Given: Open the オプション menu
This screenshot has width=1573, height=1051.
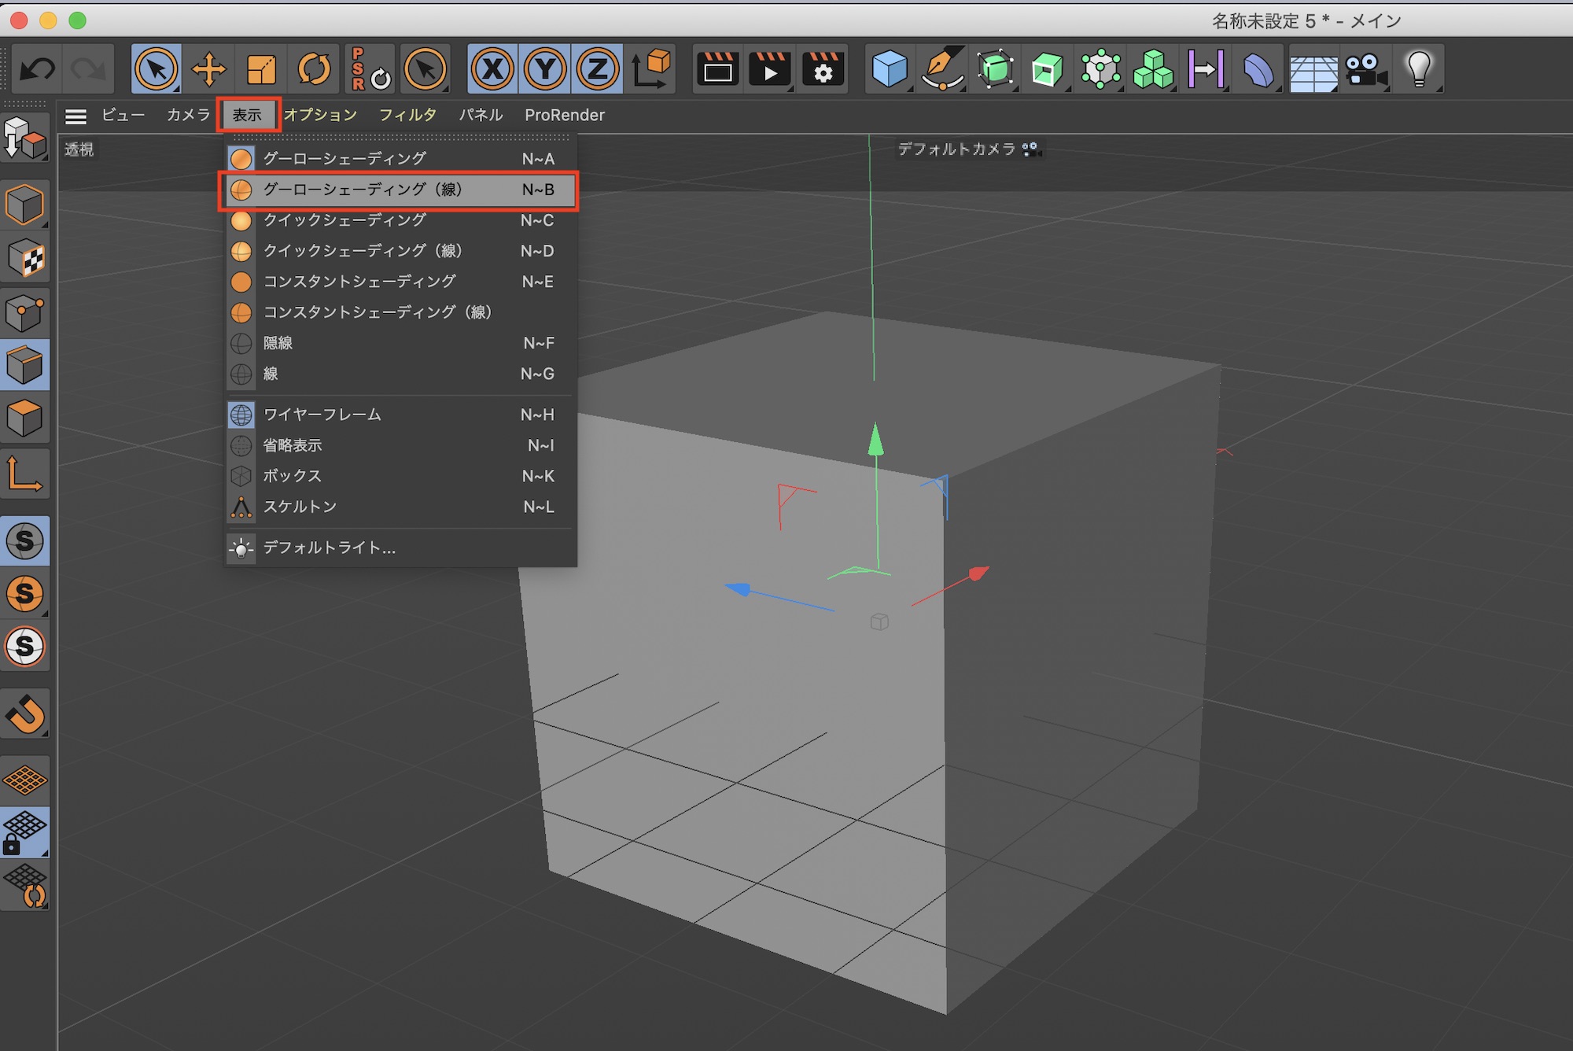Looking at the screenshot, I should 320,115.
